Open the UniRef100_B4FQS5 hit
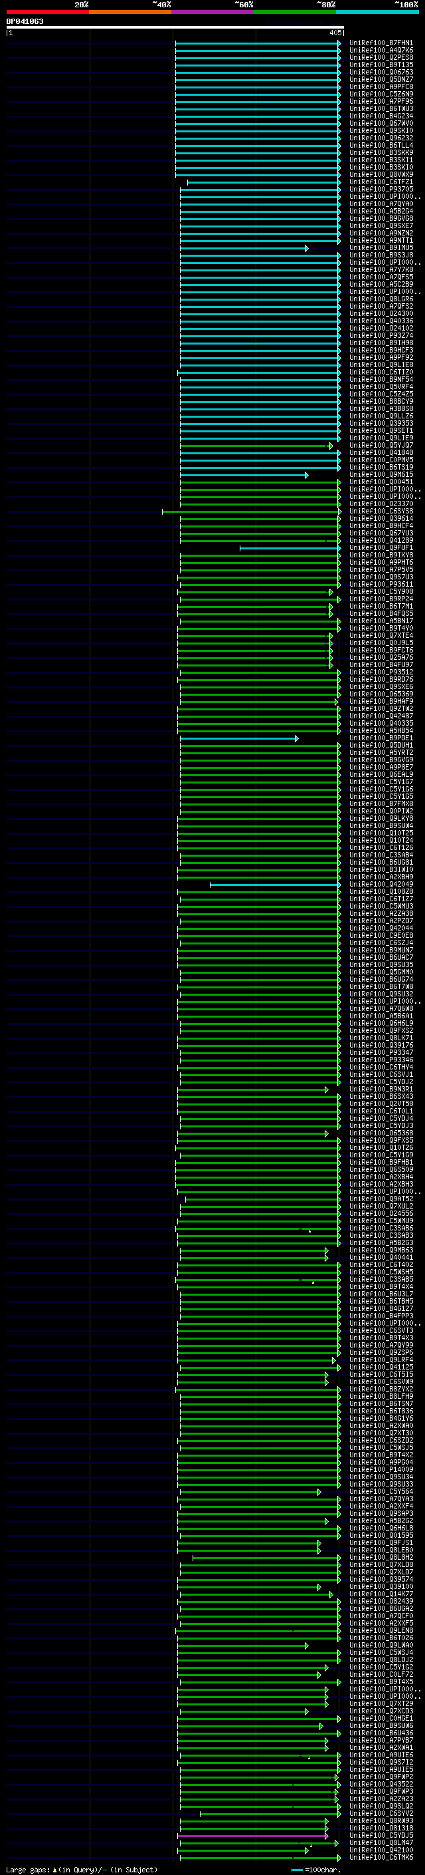This screenshot has height=1875, width=425. pos(381,614)
